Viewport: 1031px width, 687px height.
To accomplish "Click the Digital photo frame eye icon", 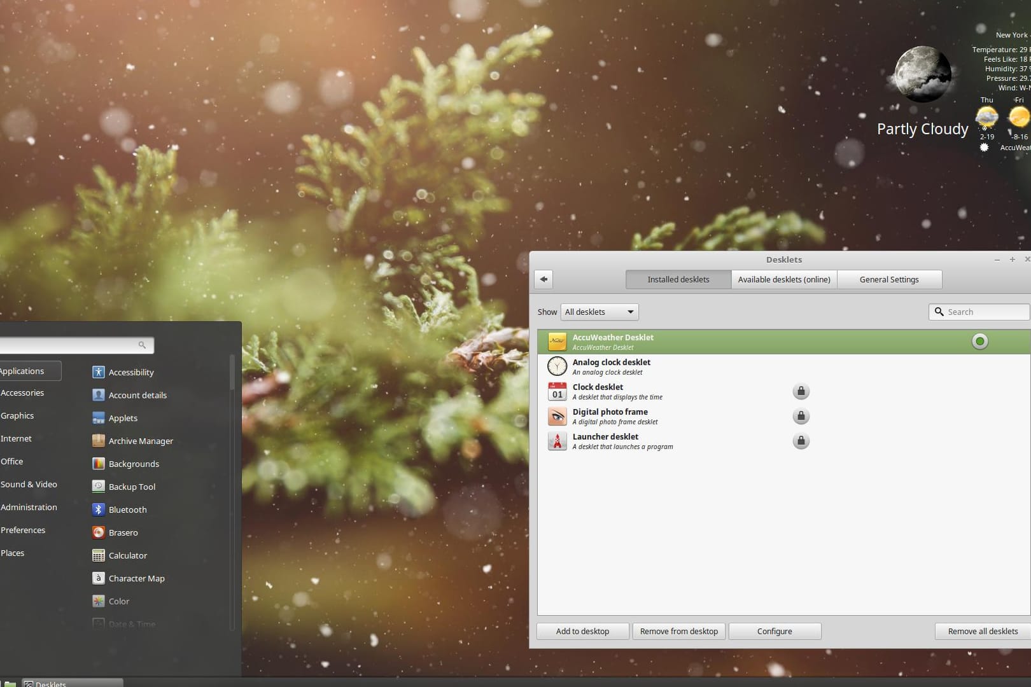I will (557, 416).
